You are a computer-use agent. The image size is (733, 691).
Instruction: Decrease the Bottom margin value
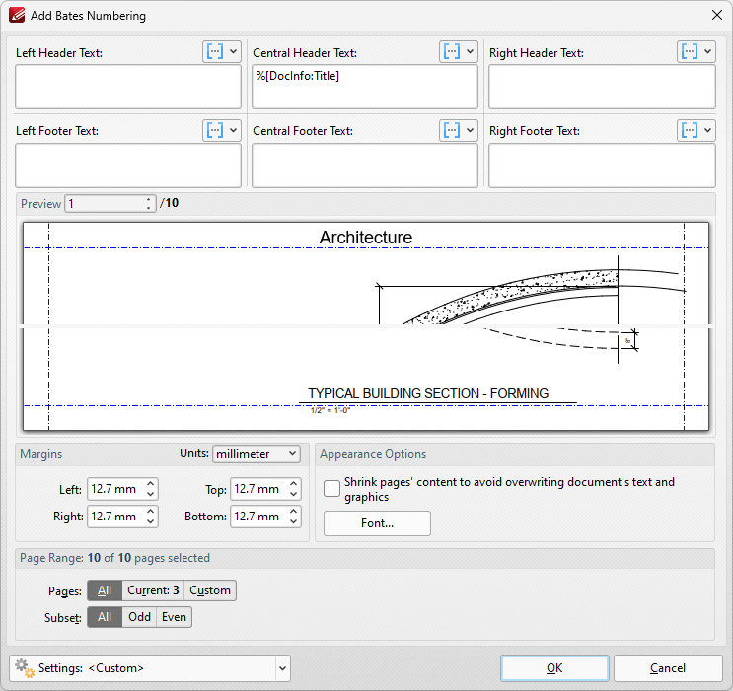tap(294, 521)
